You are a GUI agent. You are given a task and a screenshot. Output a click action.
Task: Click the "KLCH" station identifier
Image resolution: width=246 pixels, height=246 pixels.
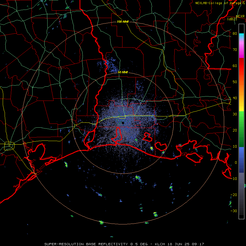pos(160,244)
